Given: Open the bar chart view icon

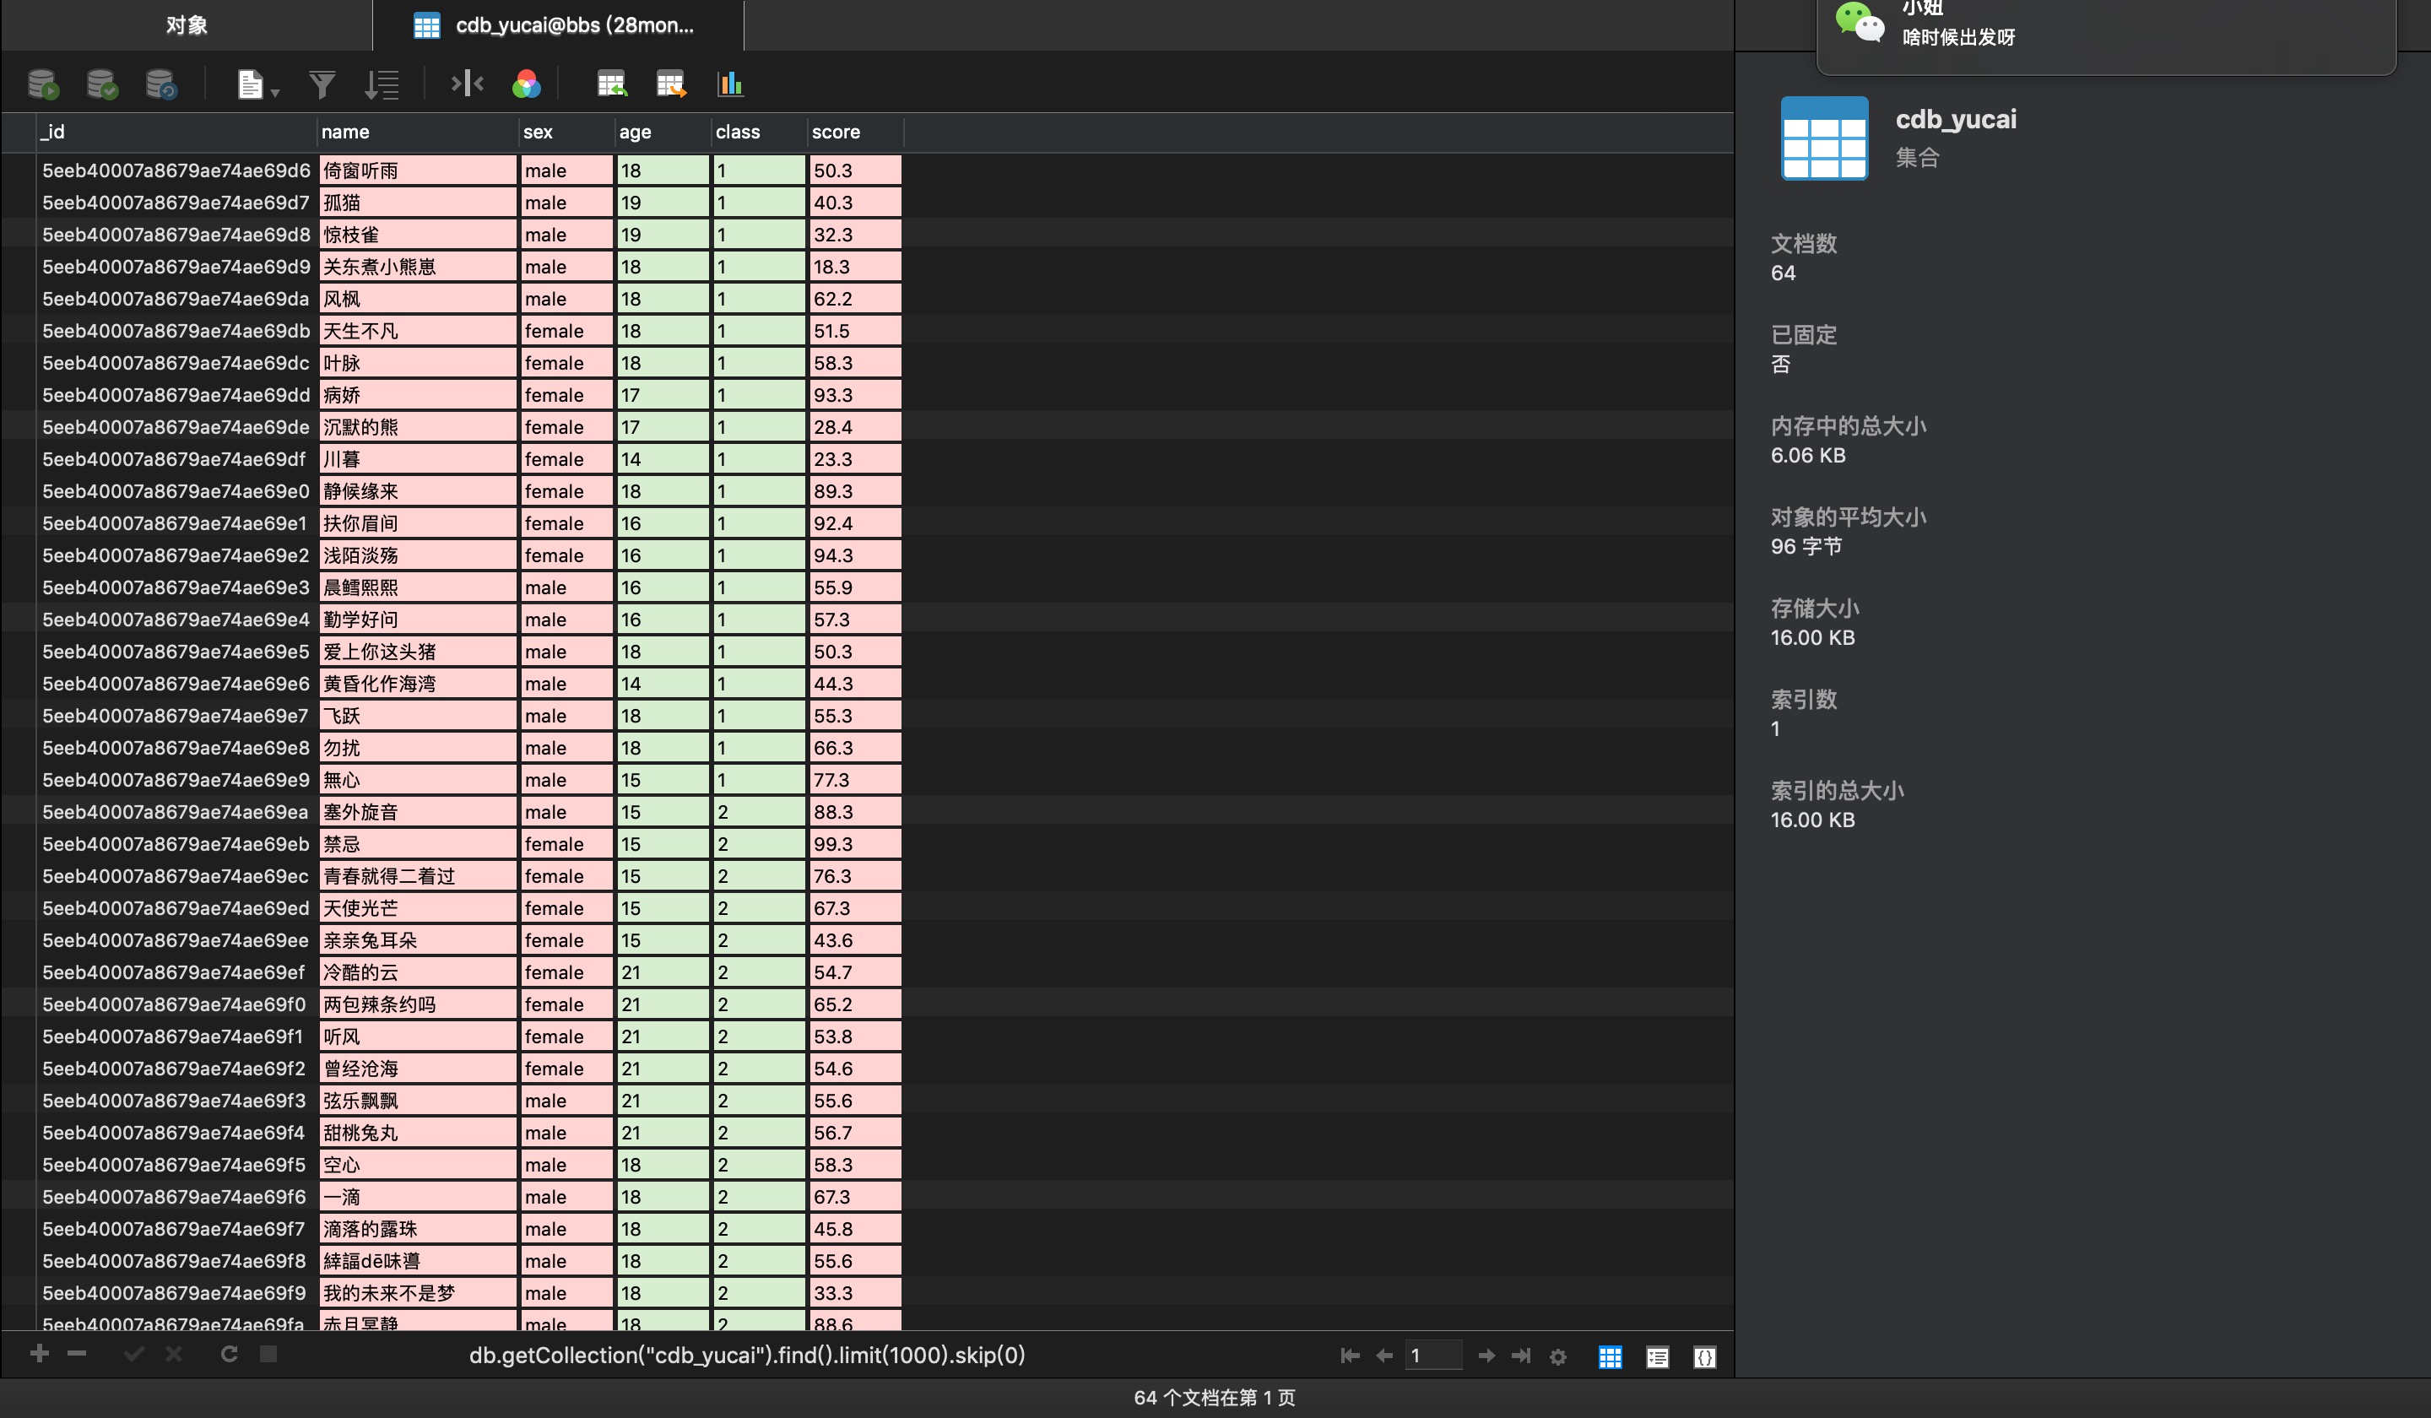Looking at the screenshot, I should 730,85.
